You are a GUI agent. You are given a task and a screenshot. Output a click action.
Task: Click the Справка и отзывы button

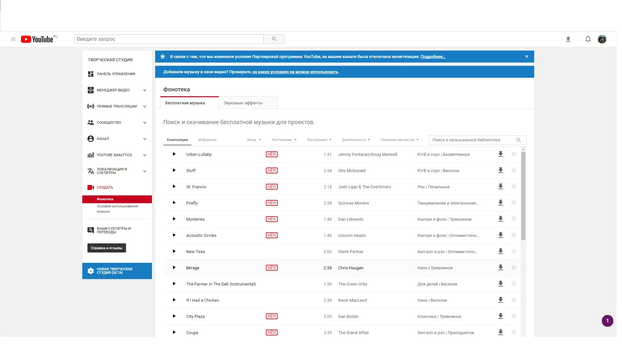107,248
